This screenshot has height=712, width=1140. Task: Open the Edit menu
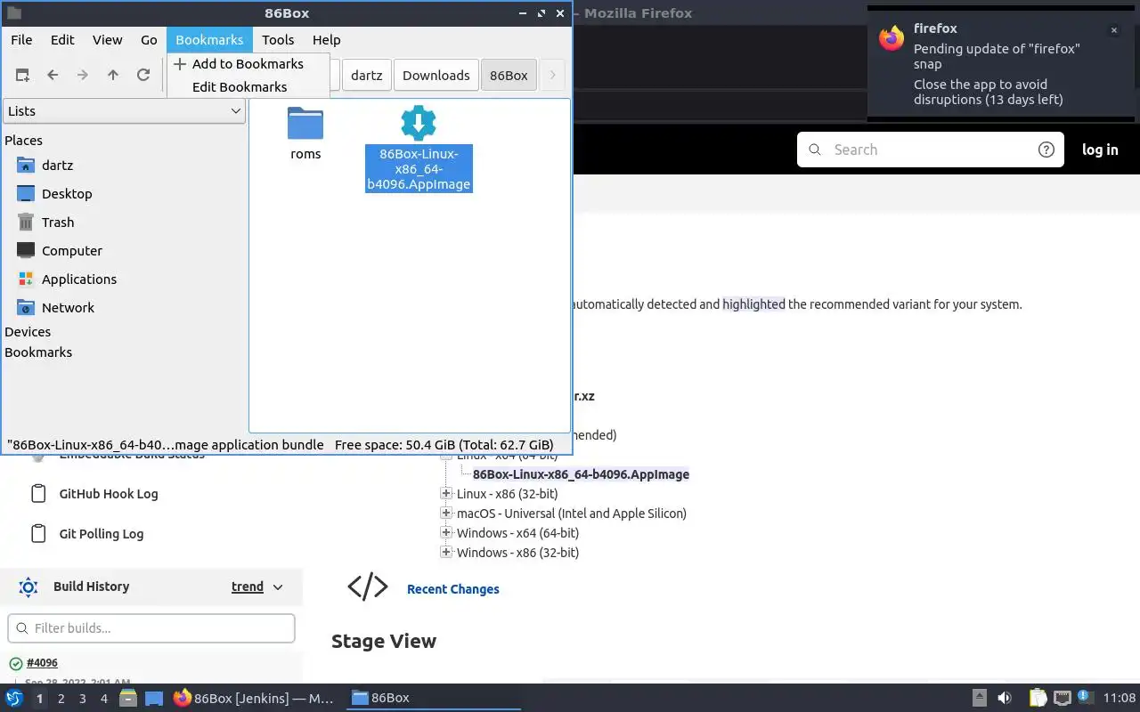(x=62, y=40)
